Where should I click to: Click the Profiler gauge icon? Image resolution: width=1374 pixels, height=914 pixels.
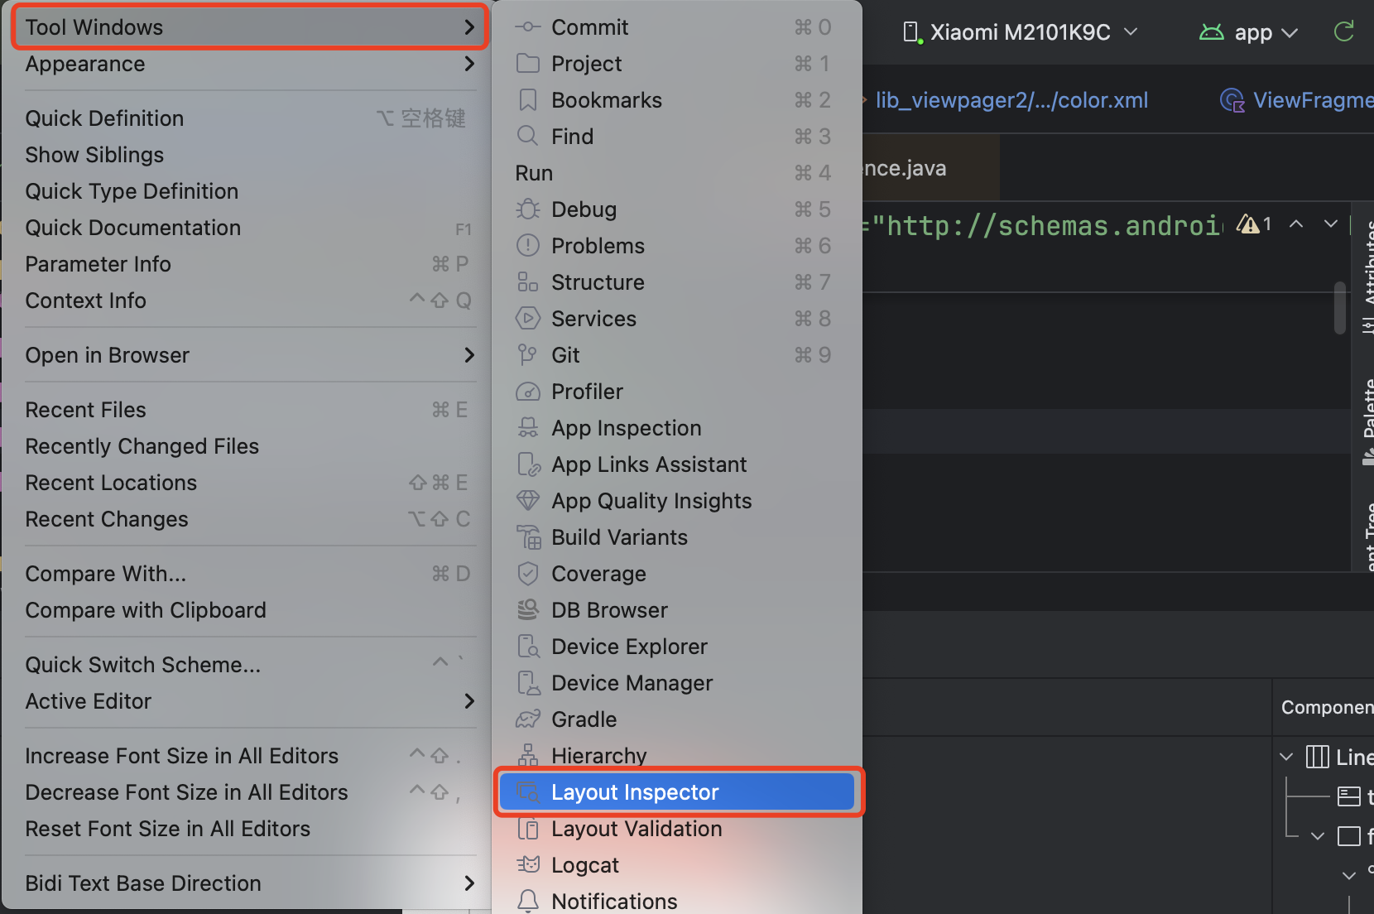click(527, 392)
